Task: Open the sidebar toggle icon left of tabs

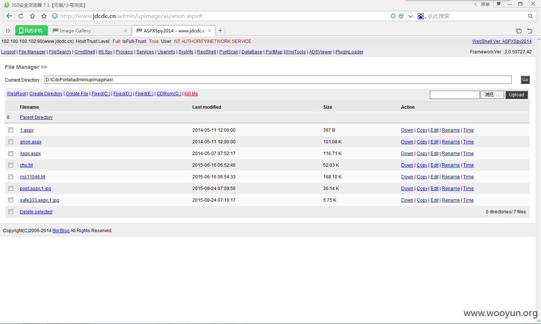Action: (8, 30)
